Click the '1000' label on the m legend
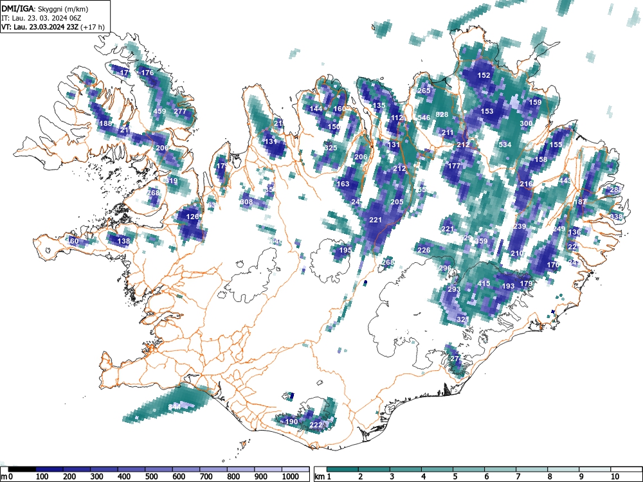The image size is (643, 482). [x=290, y=476]
